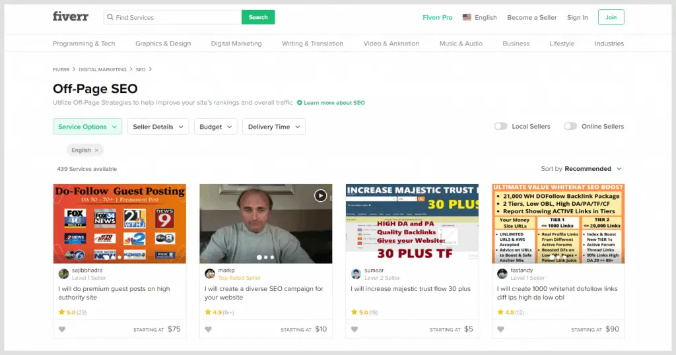Favorite the sumaar gig with heart icon

pyautogui.click(x=355, y=329)
